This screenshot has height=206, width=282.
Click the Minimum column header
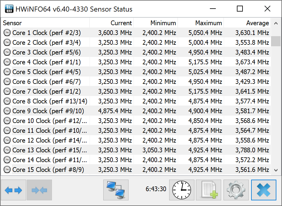tap(156, 23)
